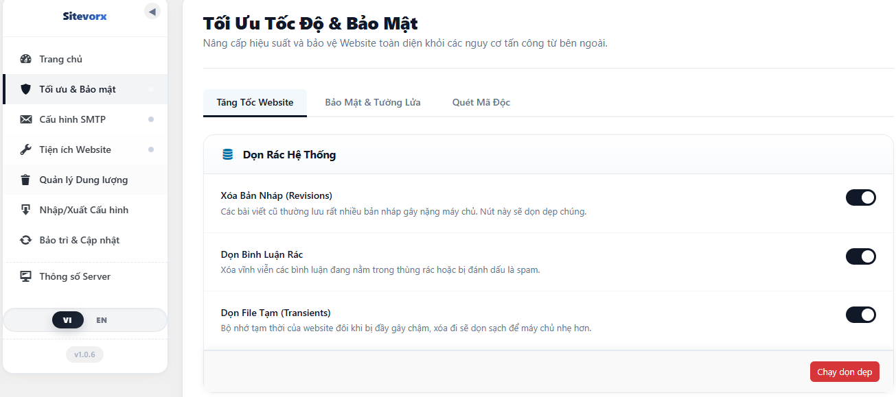The width and height of the screenshot is (896, 397).
Task: Open Cấu hình SMTP via envelope icon
Action: click(x=26, y=119)
